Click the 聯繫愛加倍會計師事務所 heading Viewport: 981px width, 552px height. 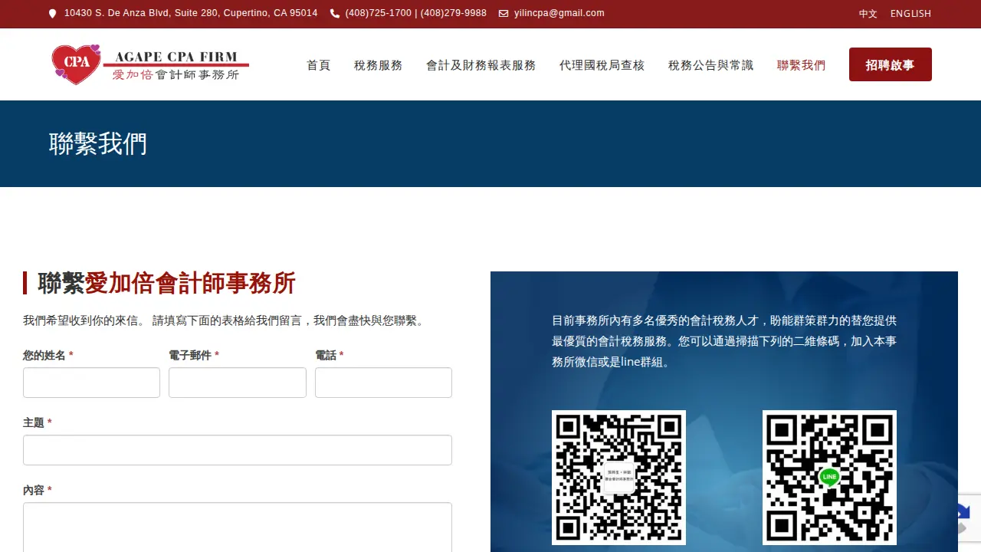tap(166, 283)
